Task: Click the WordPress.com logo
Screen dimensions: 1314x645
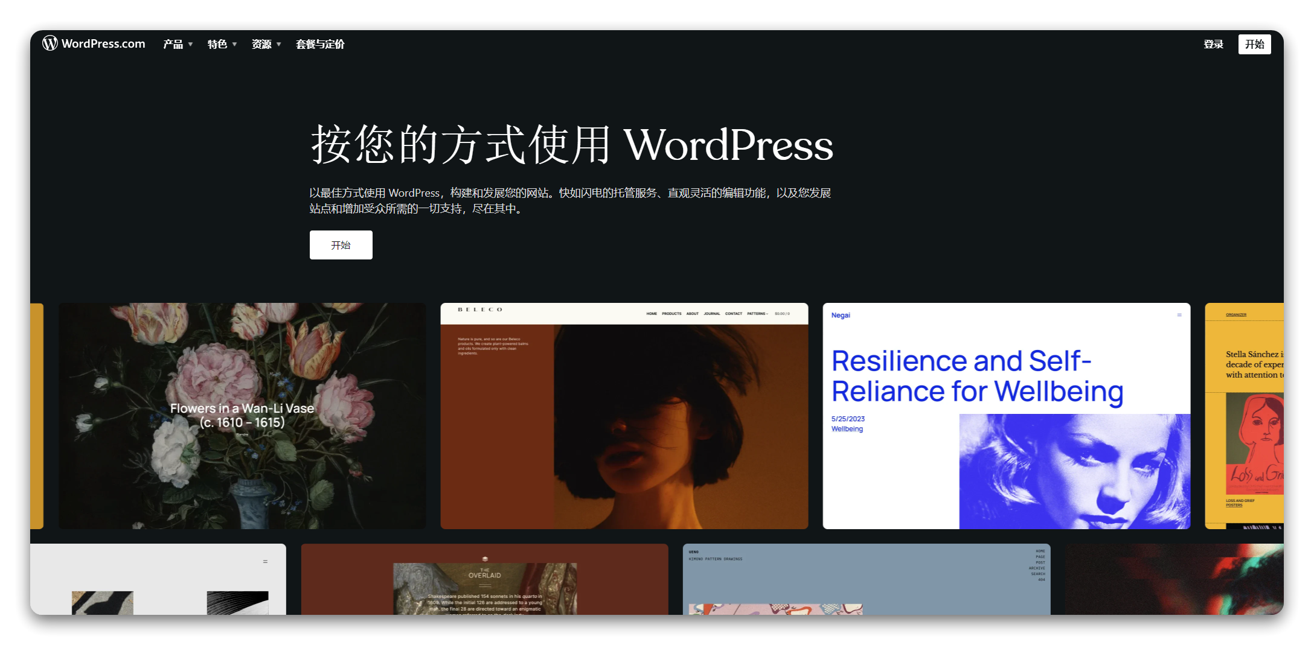Action: 94,43
